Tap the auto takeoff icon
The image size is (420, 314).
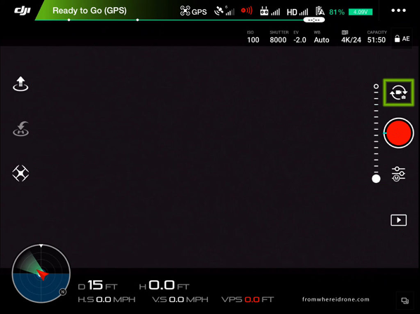click(x=20, y=84)
